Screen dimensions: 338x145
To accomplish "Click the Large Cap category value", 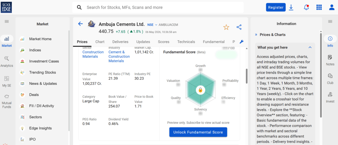I will point(91,101).
